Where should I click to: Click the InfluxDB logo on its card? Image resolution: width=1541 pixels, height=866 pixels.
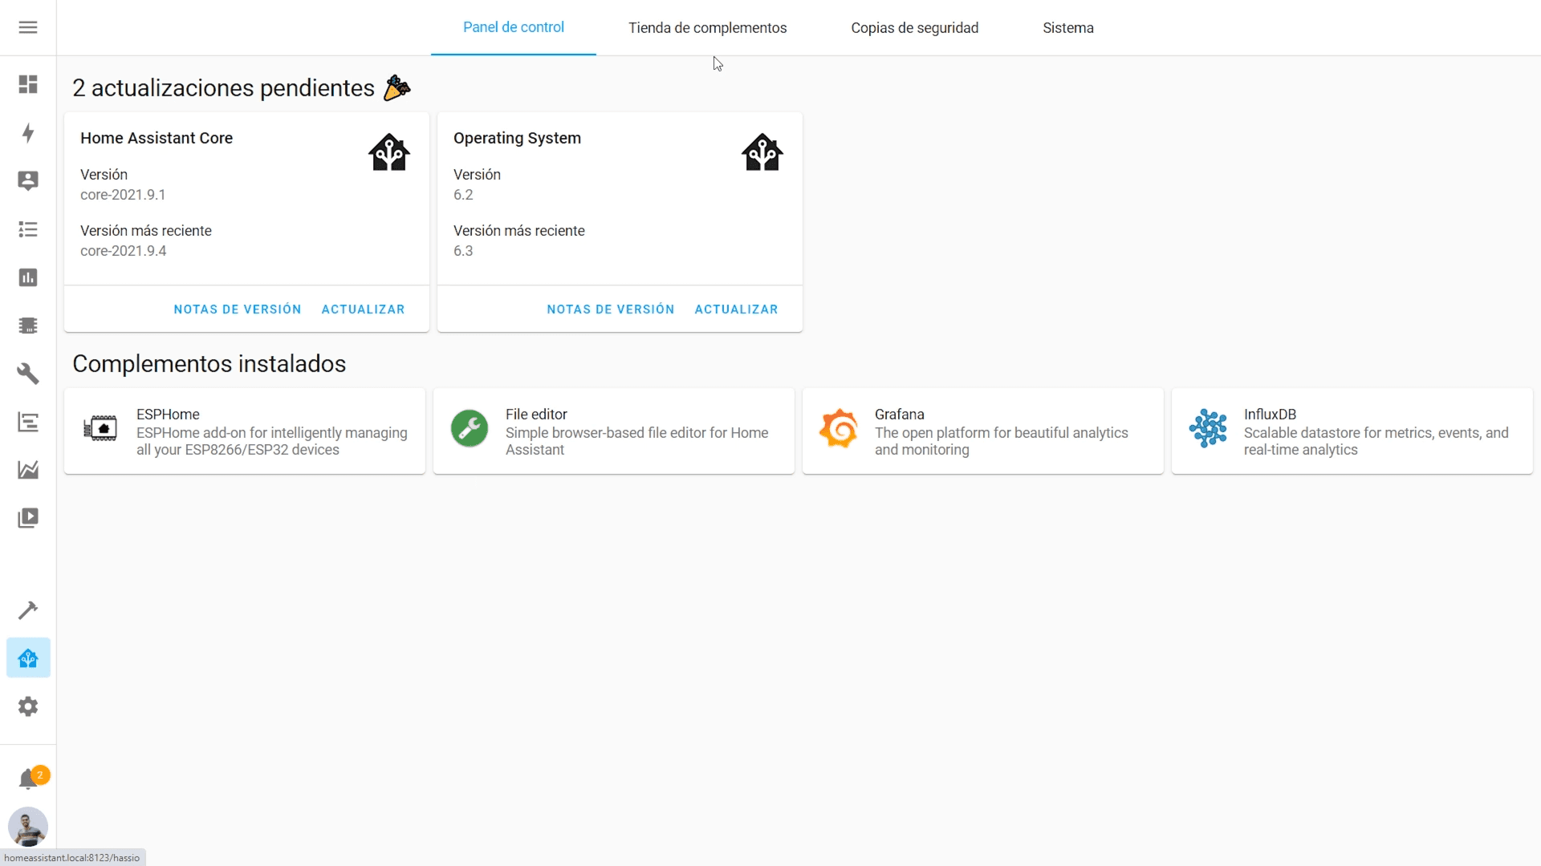(1207, 429)
